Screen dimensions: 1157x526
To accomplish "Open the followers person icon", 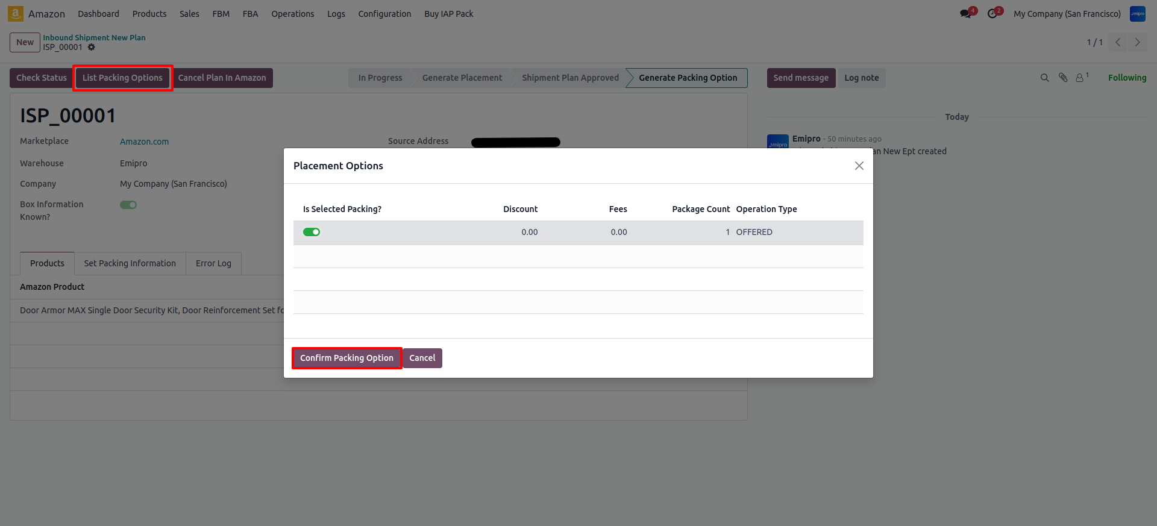I will click(x=1080, y=78).
